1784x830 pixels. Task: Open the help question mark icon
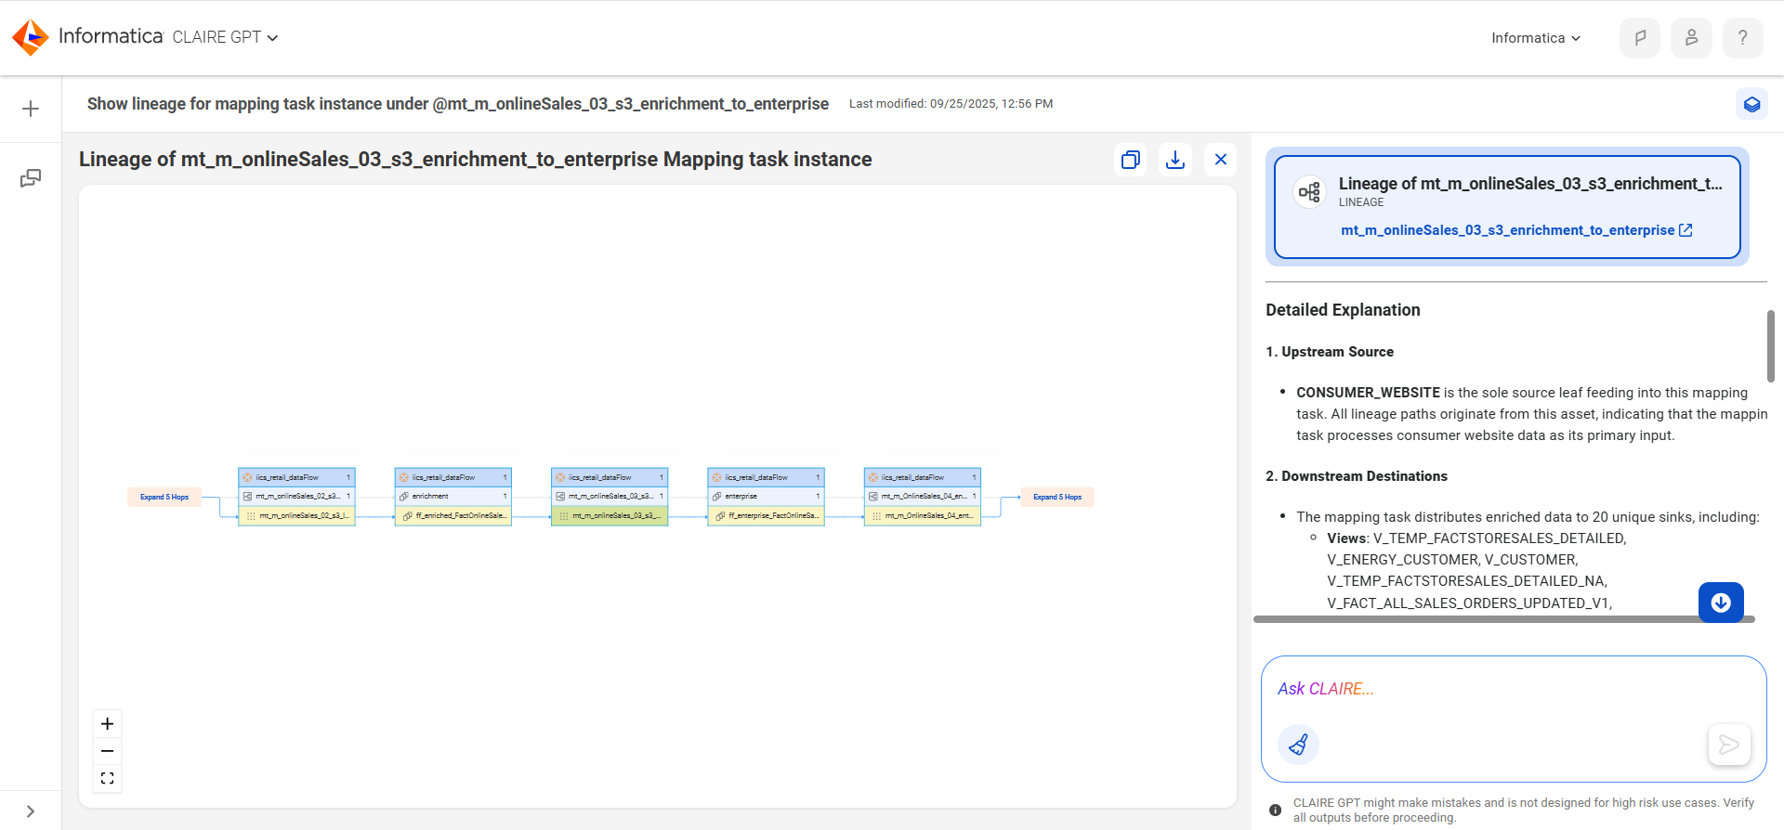pyautogui.click(x=1742, y=38)
